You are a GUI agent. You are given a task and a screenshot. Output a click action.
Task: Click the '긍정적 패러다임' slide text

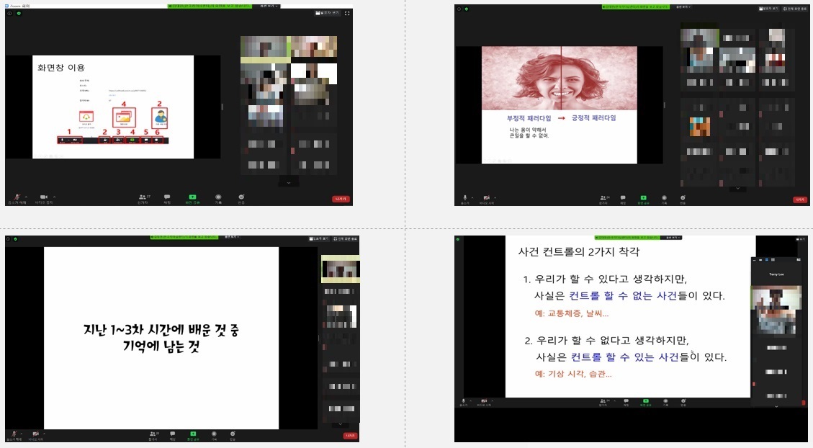[x=593, y=118]
